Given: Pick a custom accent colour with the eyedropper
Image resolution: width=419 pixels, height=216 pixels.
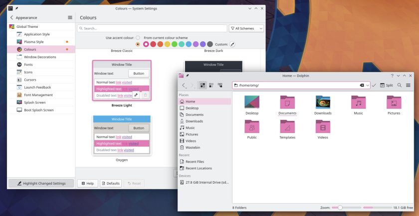Looking at the screenshot, I should coord(232,44).
